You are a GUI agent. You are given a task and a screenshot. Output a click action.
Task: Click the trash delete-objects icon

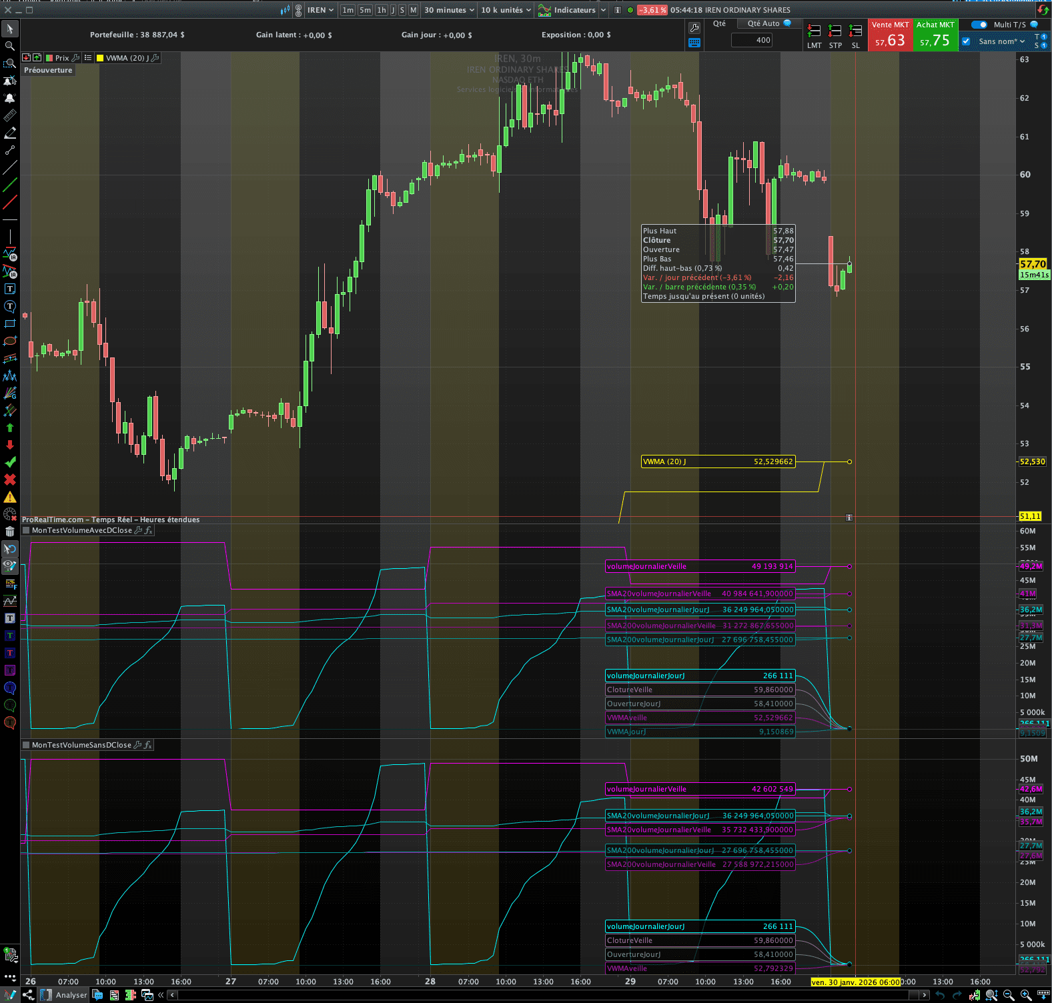pos(10,532)
